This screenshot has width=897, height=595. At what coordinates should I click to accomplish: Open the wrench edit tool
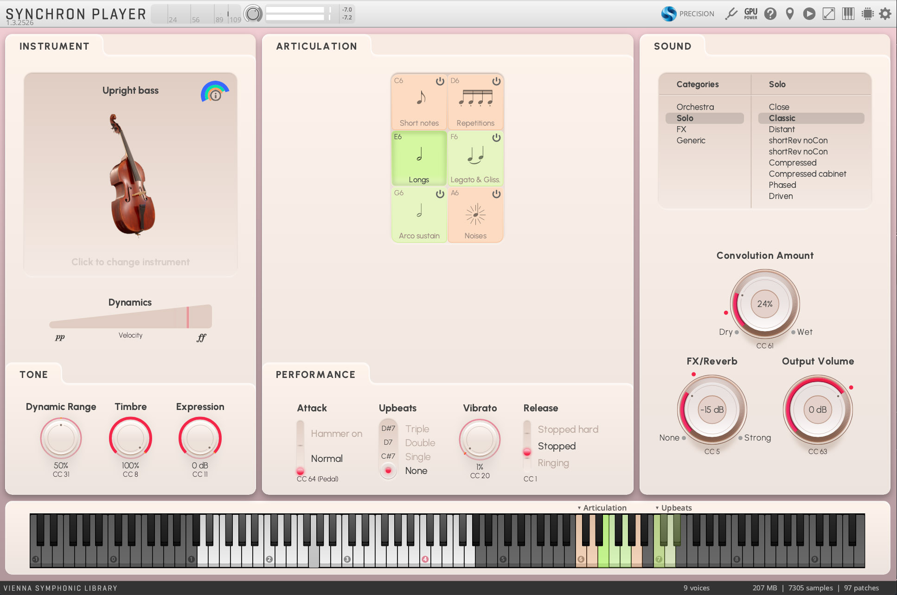pyautogui.click(x=731, y=14)
